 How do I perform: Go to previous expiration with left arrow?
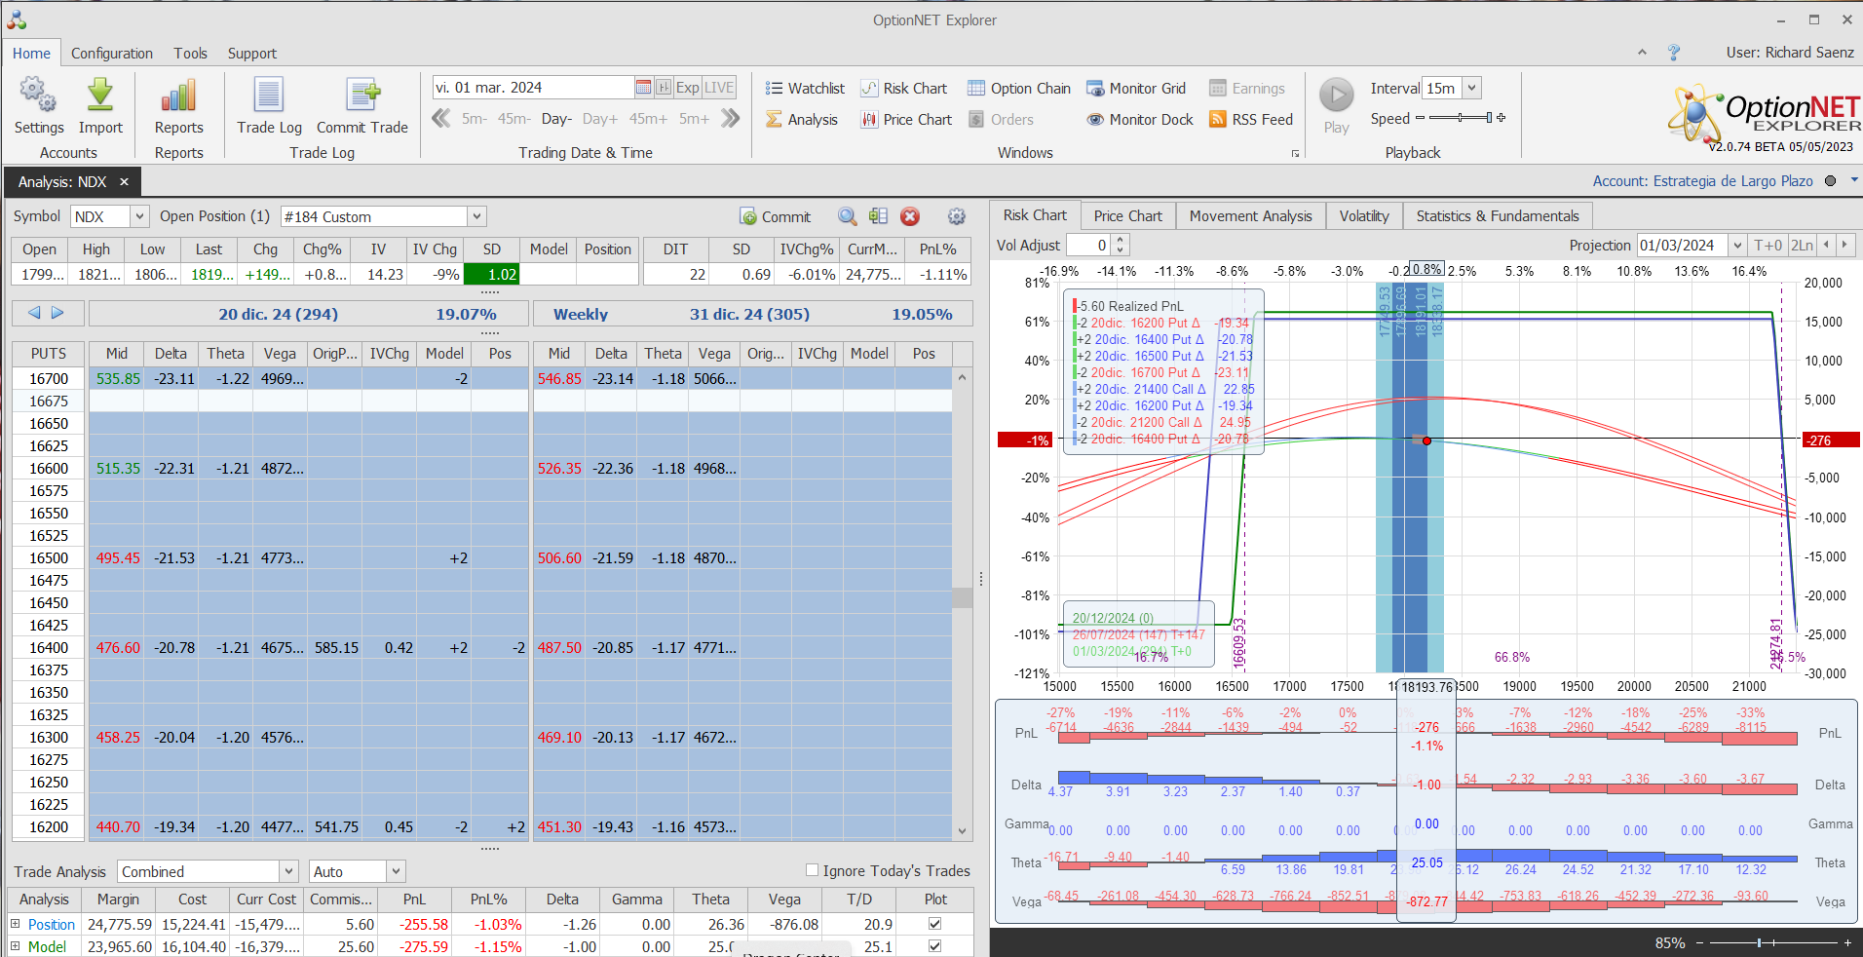tap(34, 313)
